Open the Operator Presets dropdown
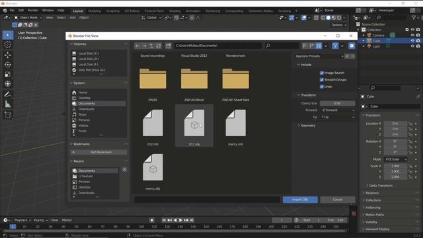Screen dimensions: 423x238 pos(319,56)
